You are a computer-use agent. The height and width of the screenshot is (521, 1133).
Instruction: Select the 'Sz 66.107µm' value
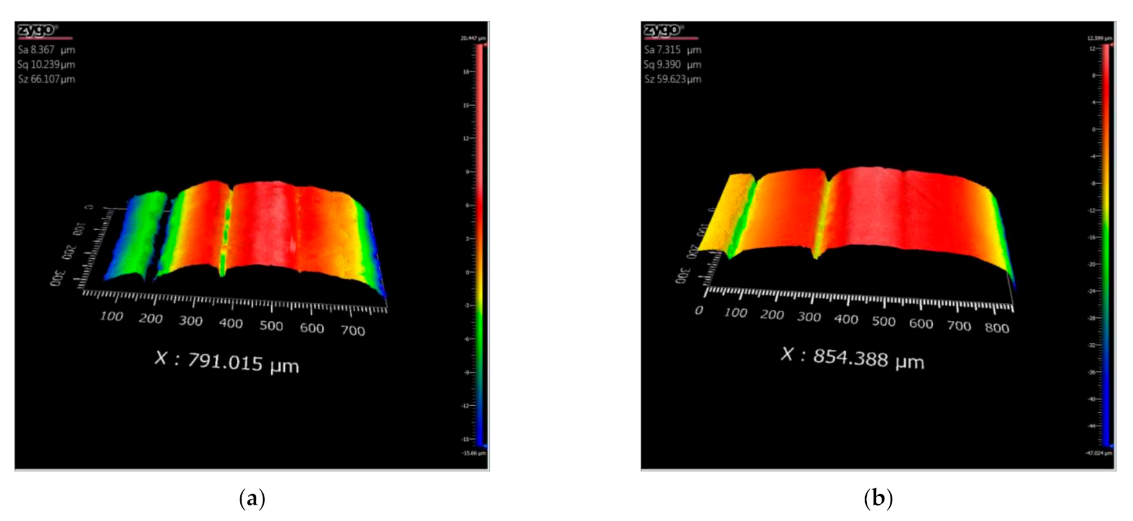(46, 79)
